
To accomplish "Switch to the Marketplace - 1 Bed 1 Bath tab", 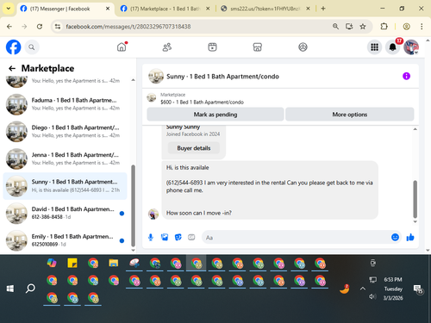I will pos(166,9).
